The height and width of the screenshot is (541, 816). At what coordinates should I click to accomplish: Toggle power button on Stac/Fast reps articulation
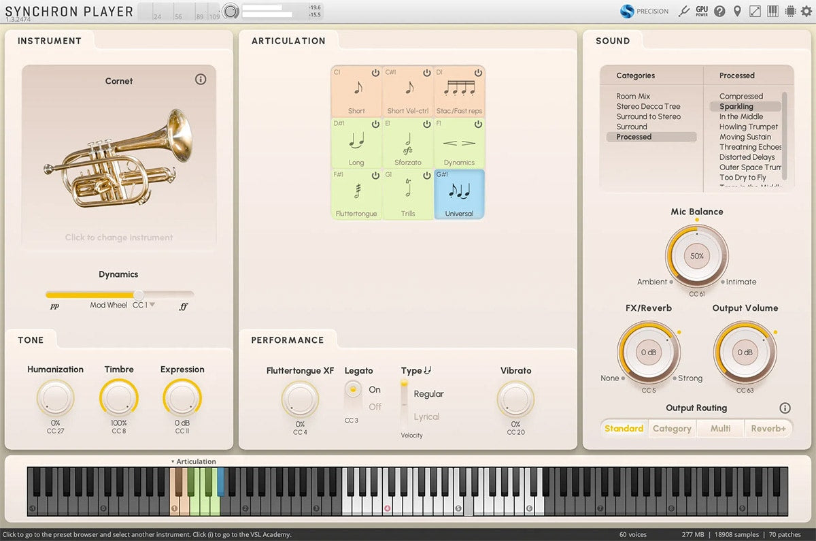point(478,73)
